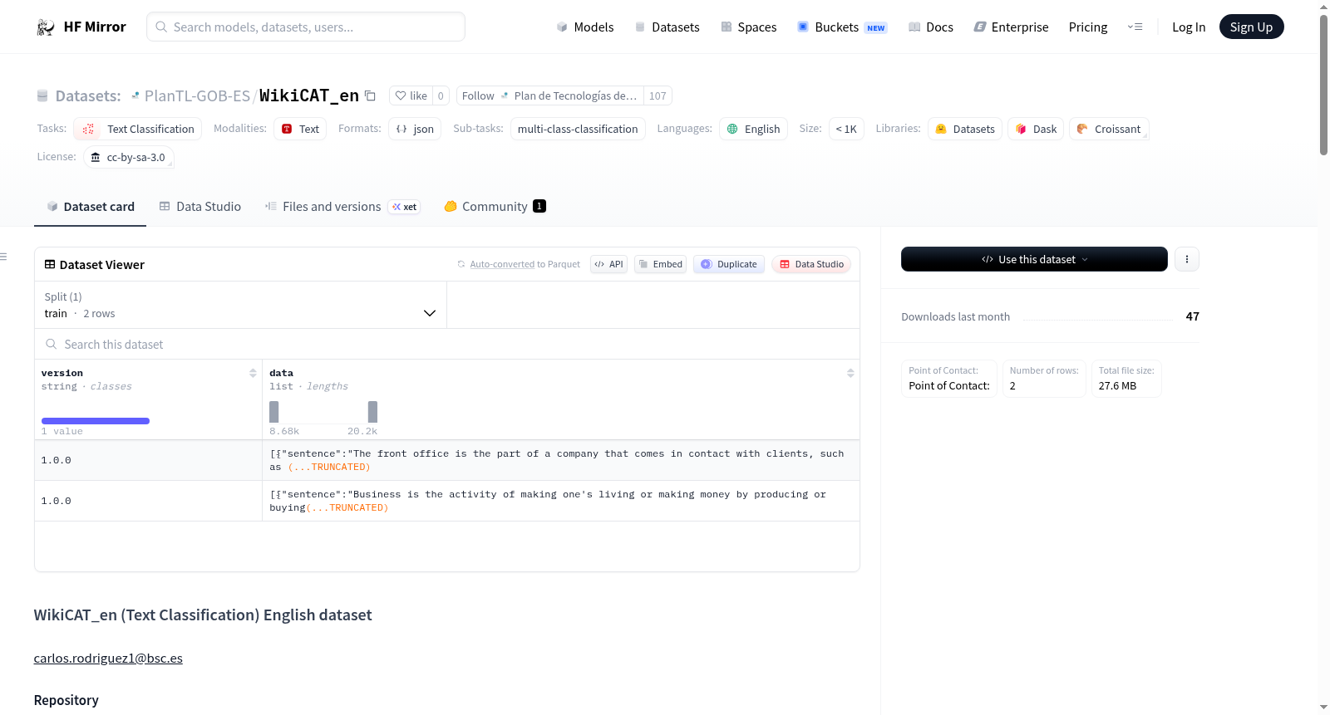Select the json format tag
1330x715 pixels.
[x=415, y=129]
